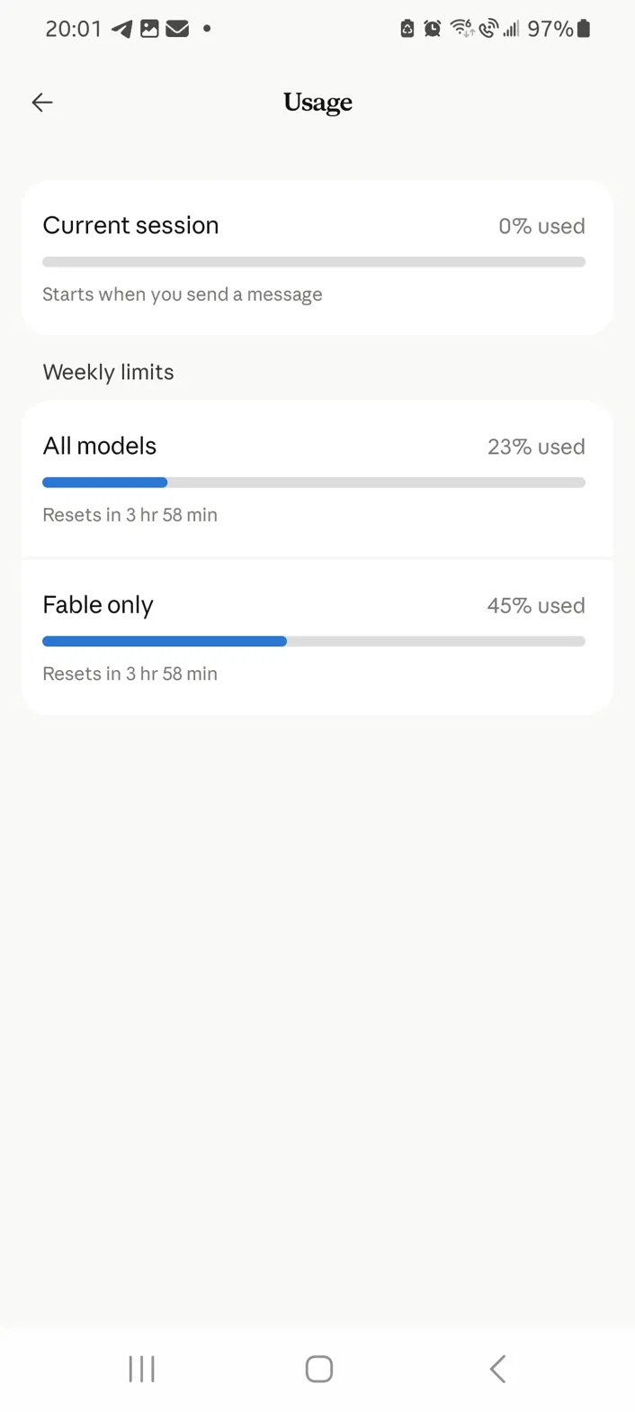Tap the Usage page title
This screenshot has height=1412, width=635.
coord(317,103)
